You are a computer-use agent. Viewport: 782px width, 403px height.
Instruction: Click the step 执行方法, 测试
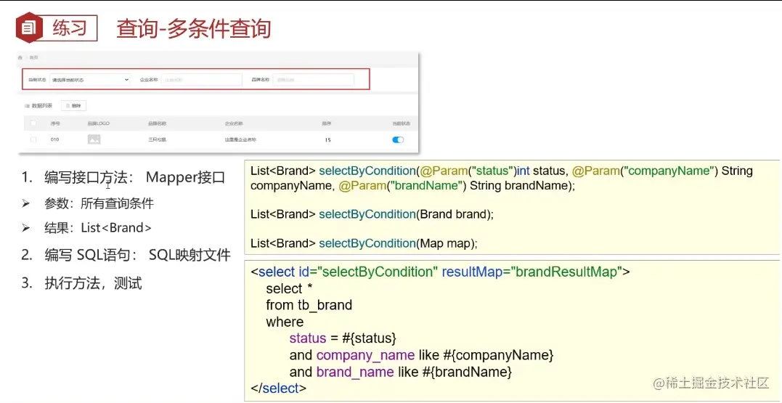93,283
